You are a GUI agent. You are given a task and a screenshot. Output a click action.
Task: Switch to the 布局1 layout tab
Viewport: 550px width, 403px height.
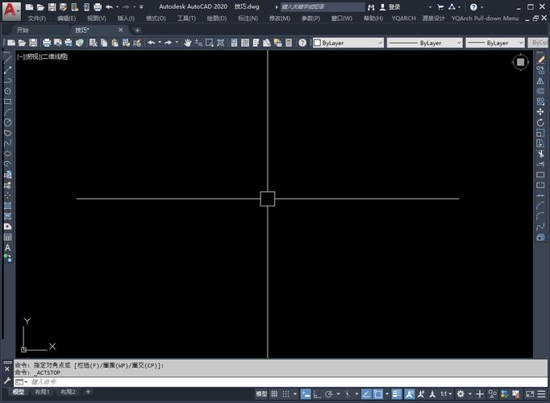coord(42,392)
